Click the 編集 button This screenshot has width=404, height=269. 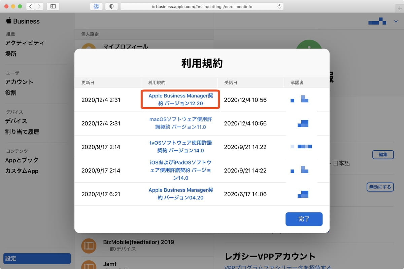click(x=383, y=155)
